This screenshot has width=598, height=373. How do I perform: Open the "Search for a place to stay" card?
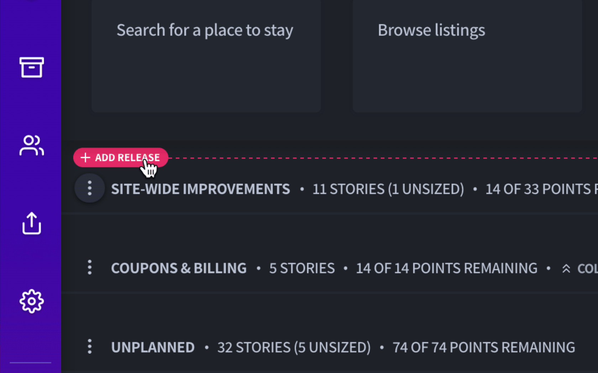pyautogui.click(x=206, y=56)
